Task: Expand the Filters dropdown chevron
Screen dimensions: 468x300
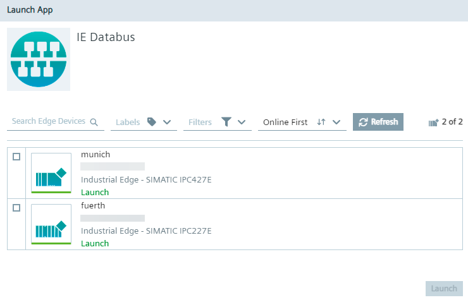Action: [x=242, y=123]
